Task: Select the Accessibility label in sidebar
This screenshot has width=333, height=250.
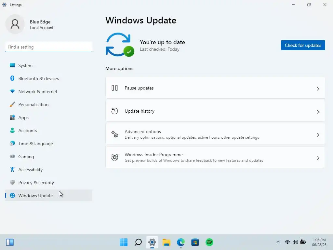Action: pos(30,169)
